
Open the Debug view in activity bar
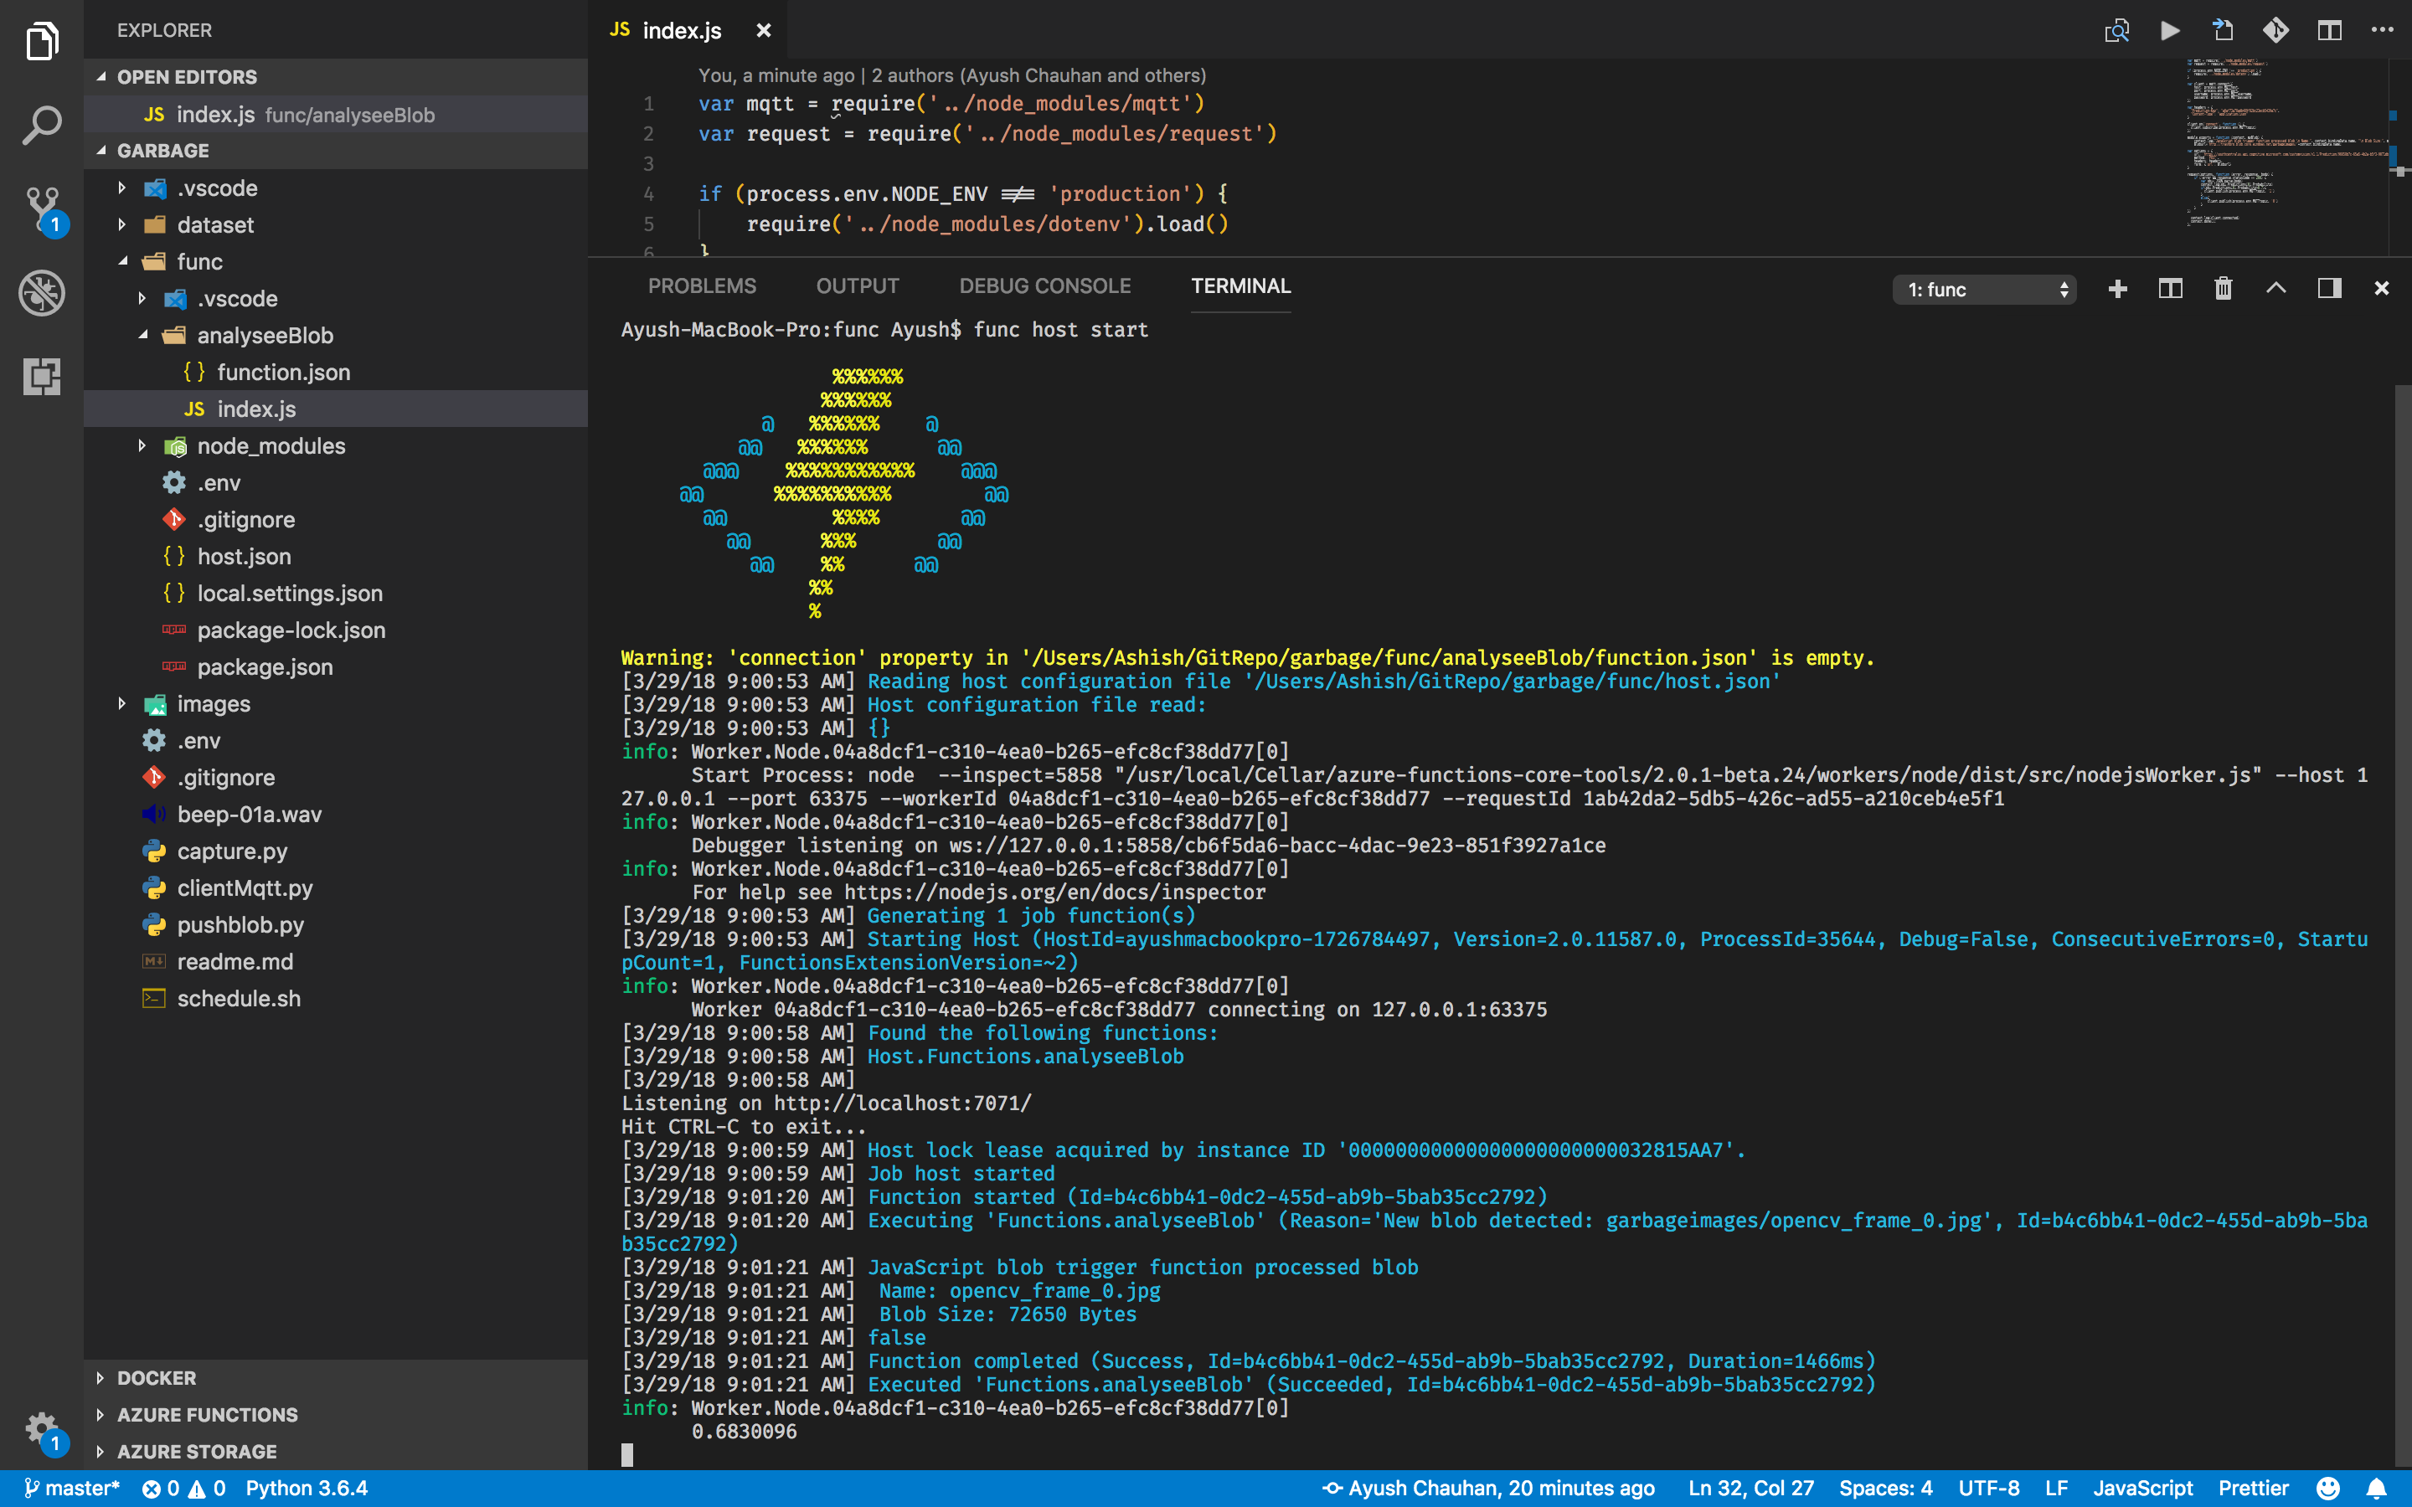click(42, 293)
